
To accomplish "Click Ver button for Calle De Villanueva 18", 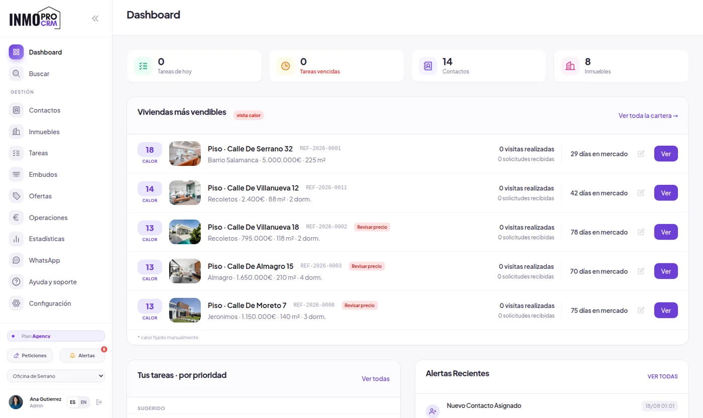I will pos(666,232).
